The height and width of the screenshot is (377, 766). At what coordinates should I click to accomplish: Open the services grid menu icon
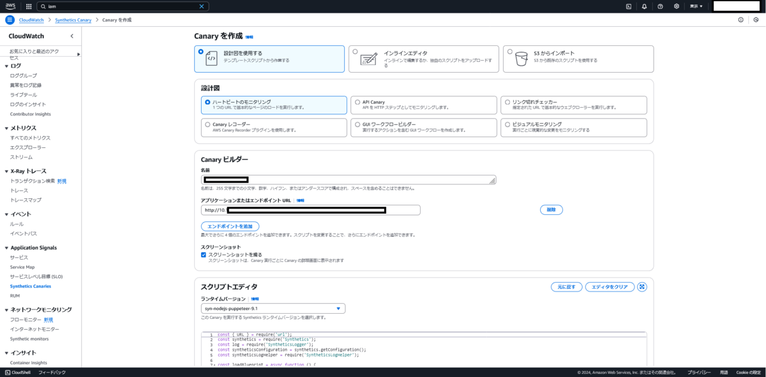(x=29, y=6)
